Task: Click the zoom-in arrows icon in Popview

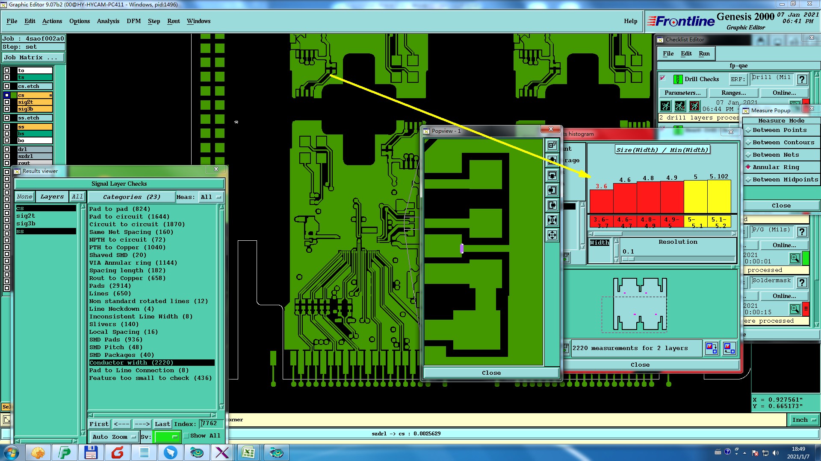Action: (x=552, y=220)
